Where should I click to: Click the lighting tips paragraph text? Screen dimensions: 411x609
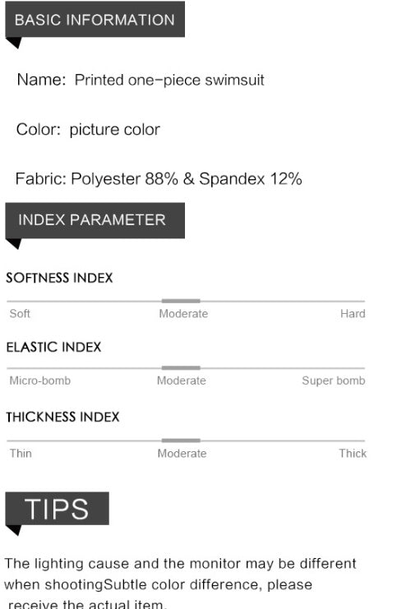[180, 583]
